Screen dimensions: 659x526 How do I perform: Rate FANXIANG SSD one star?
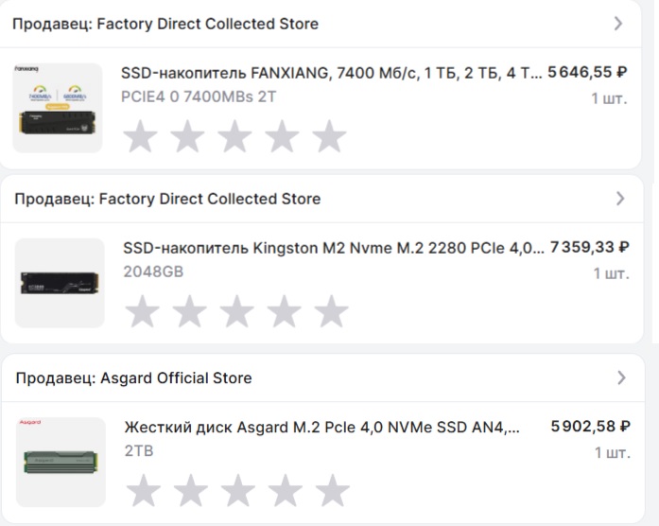tap(141, 137)
